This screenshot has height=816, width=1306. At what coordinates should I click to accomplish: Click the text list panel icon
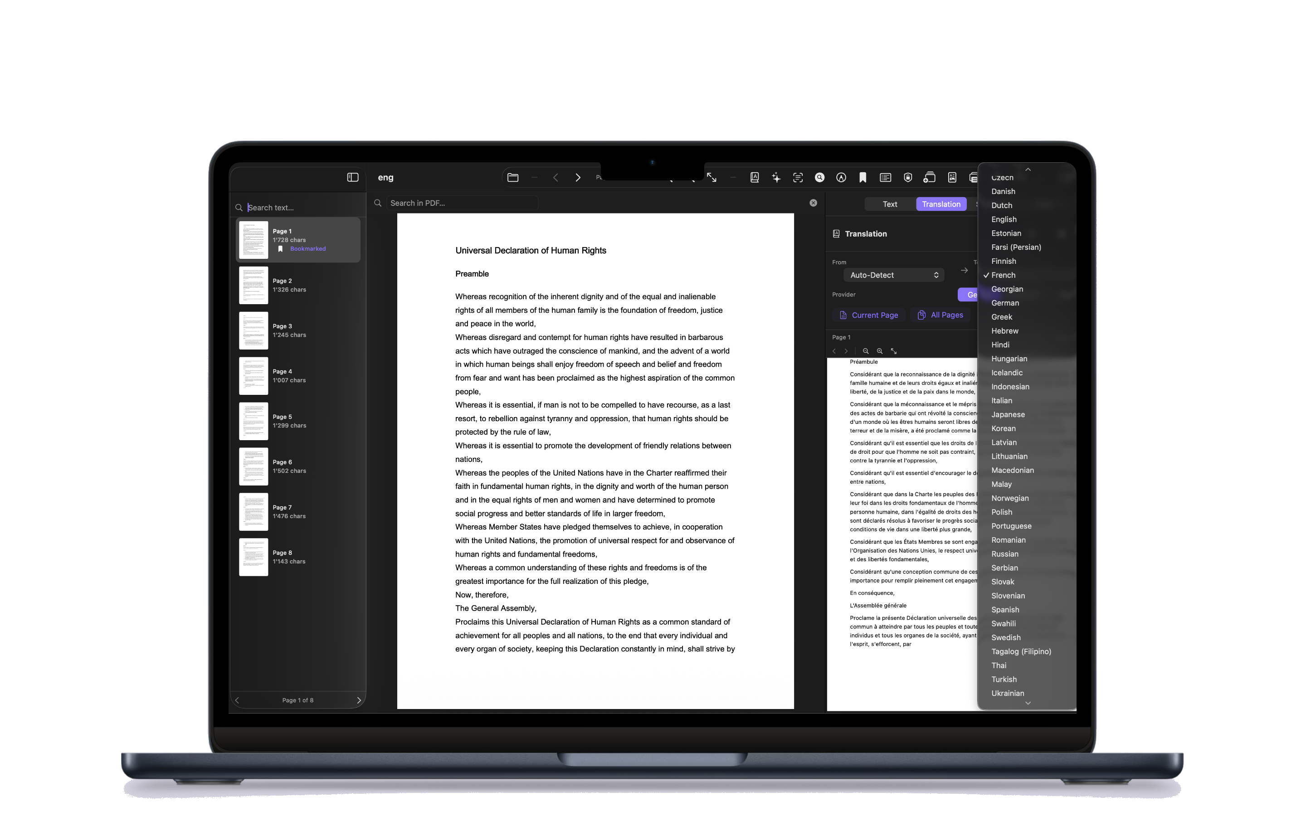click(885, 177)
